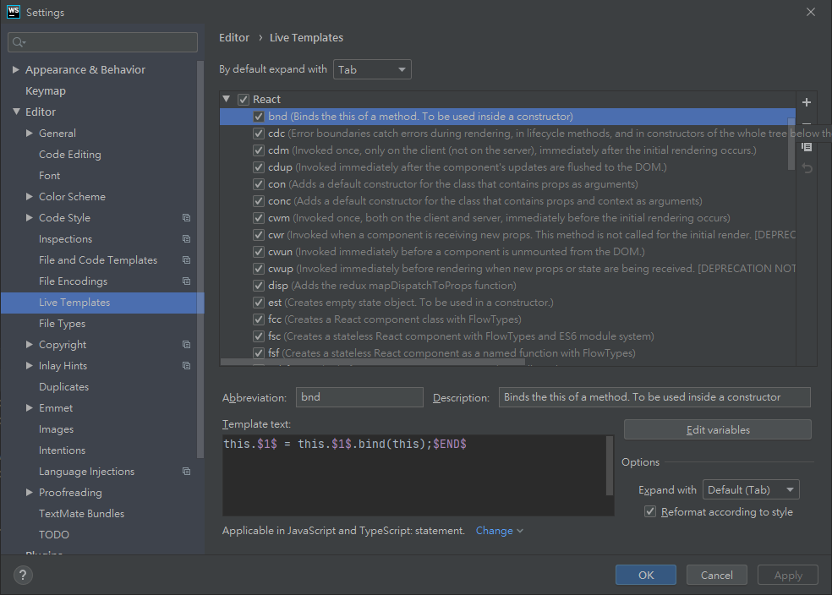Click project-level icon beside Code Style
This screenshot has height=595, width=832.
point(186,218)
